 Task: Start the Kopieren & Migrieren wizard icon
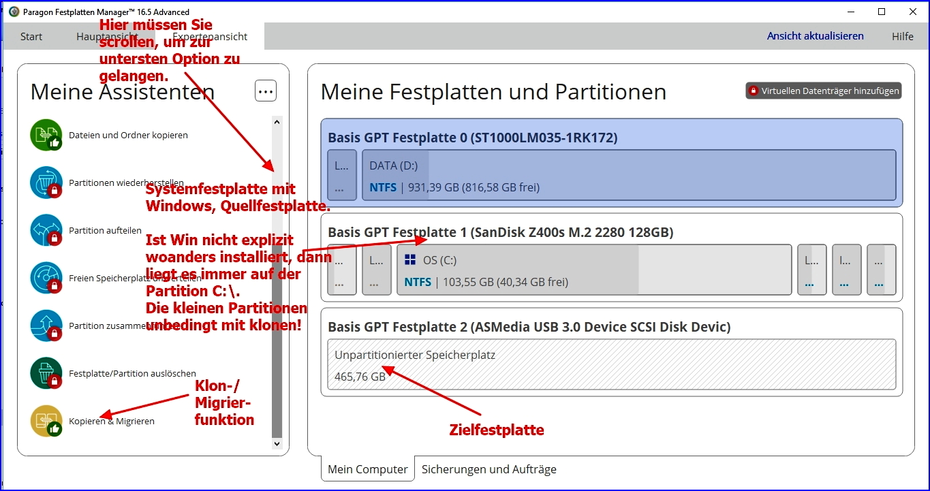[x=46, y=421]
